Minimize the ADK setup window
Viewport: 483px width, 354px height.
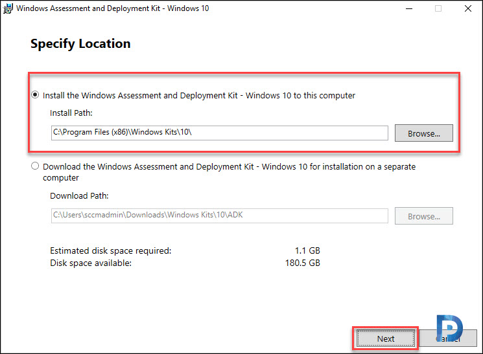409,8
